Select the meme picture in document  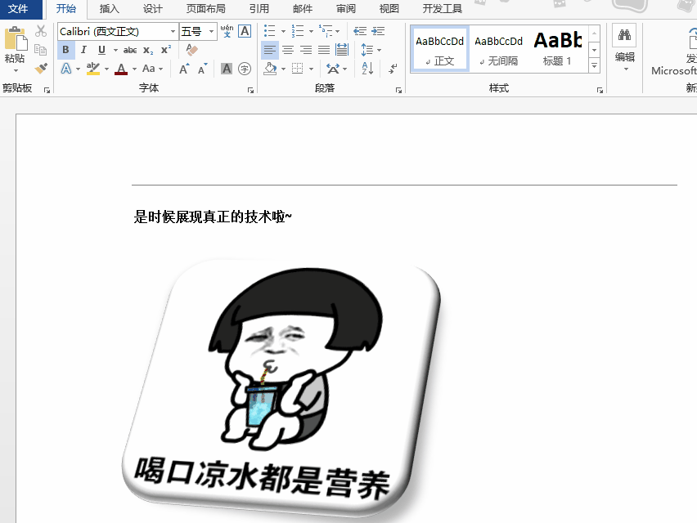(281, 388)
